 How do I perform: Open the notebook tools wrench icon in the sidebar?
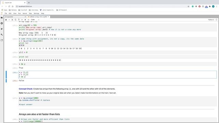click(2, 35)
